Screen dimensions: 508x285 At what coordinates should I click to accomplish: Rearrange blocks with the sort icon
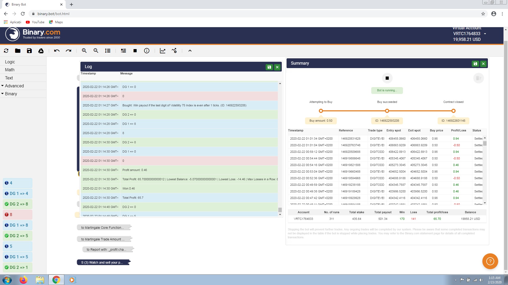(x=107, y=51)
